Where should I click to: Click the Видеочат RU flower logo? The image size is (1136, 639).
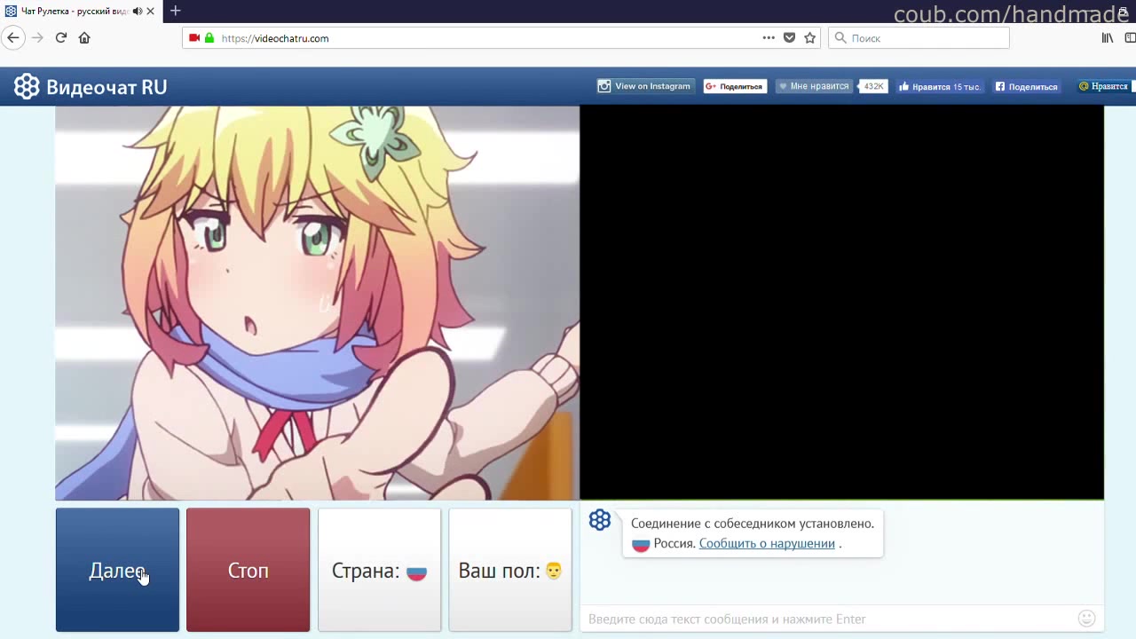(x=27, y=87)
